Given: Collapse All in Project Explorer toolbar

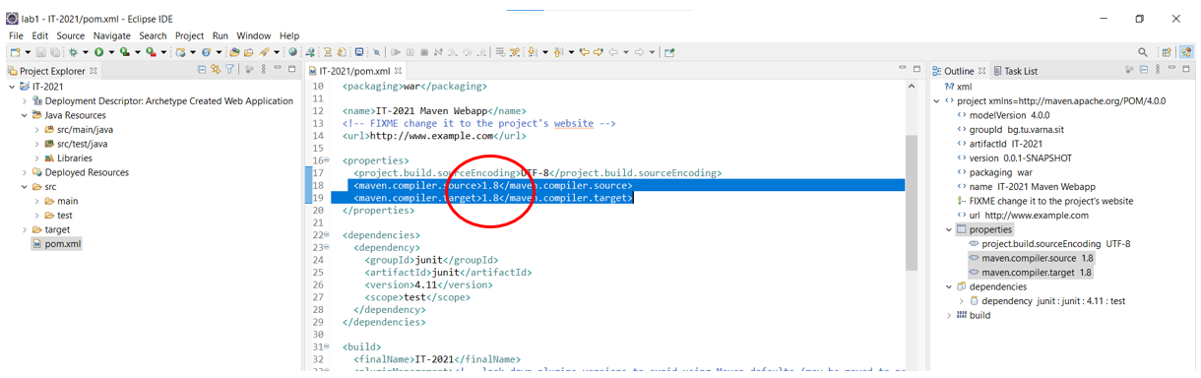Looking at the screenshot, I should 202,70.
